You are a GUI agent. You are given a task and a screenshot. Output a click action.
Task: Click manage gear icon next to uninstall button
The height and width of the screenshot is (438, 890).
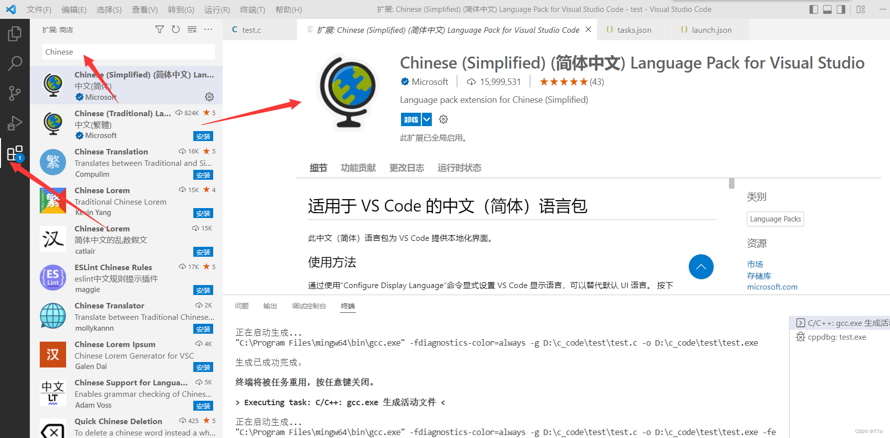(x=443, y=119)
